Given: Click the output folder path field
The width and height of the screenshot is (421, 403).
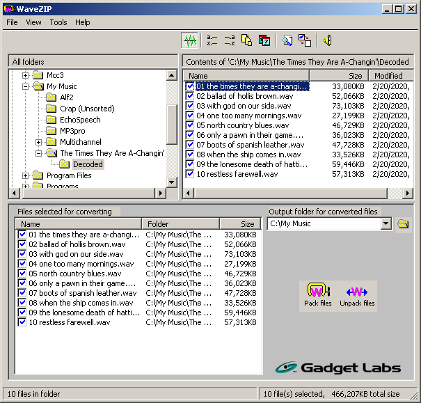Looking at the screenshot, I should tap(324, 223).
